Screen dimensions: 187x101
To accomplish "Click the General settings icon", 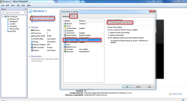I will 65,24.
